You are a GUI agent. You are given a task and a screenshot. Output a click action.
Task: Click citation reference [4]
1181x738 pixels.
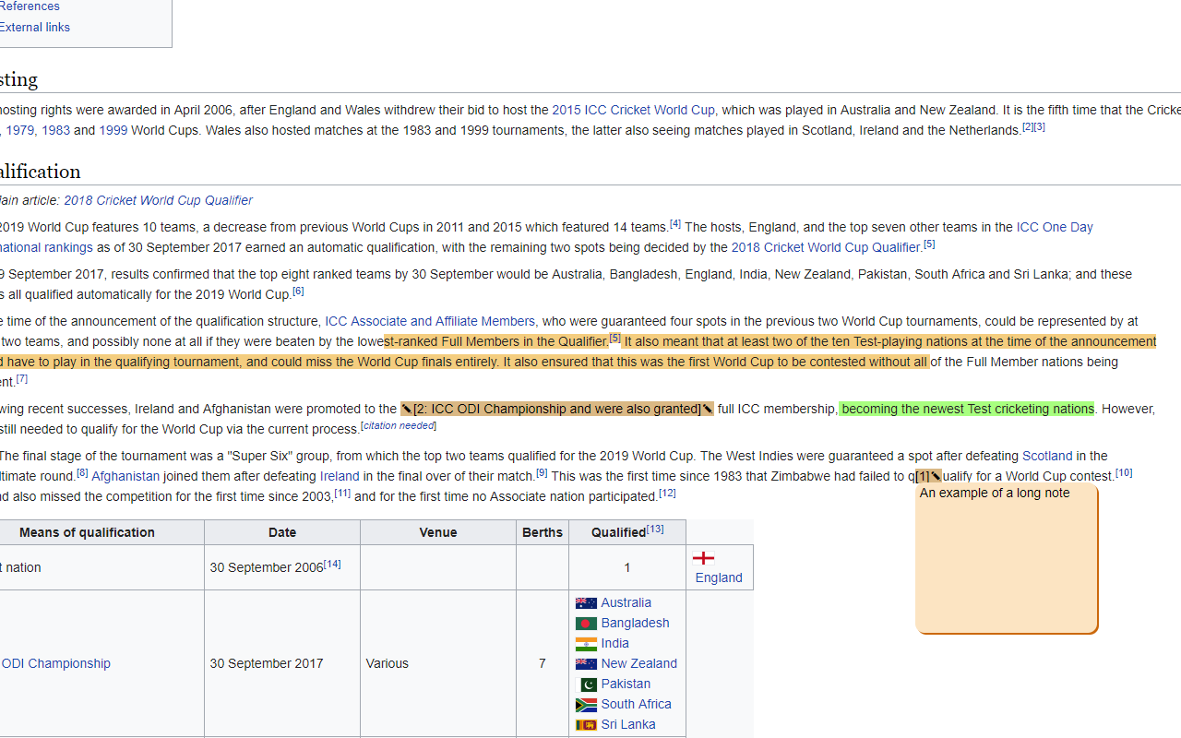[675, 223]
